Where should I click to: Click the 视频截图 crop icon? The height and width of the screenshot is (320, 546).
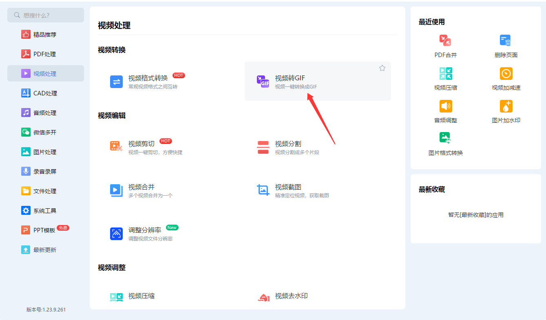click(x=263, y=190)
